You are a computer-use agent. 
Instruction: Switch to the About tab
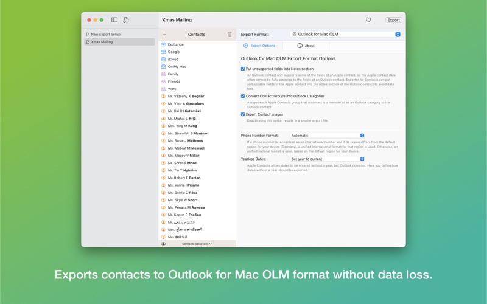[306, 46]
